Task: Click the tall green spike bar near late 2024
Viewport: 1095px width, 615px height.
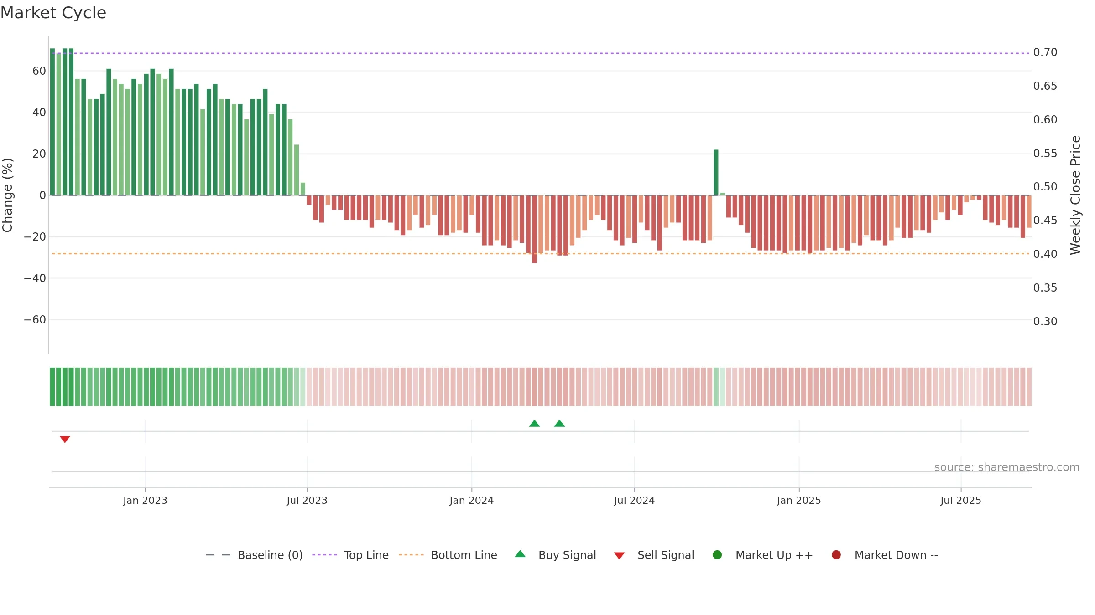Action: [x=716, y=172]
